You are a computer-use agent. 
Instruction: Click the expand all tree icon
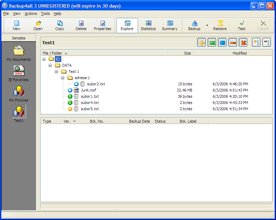point(256,42)
